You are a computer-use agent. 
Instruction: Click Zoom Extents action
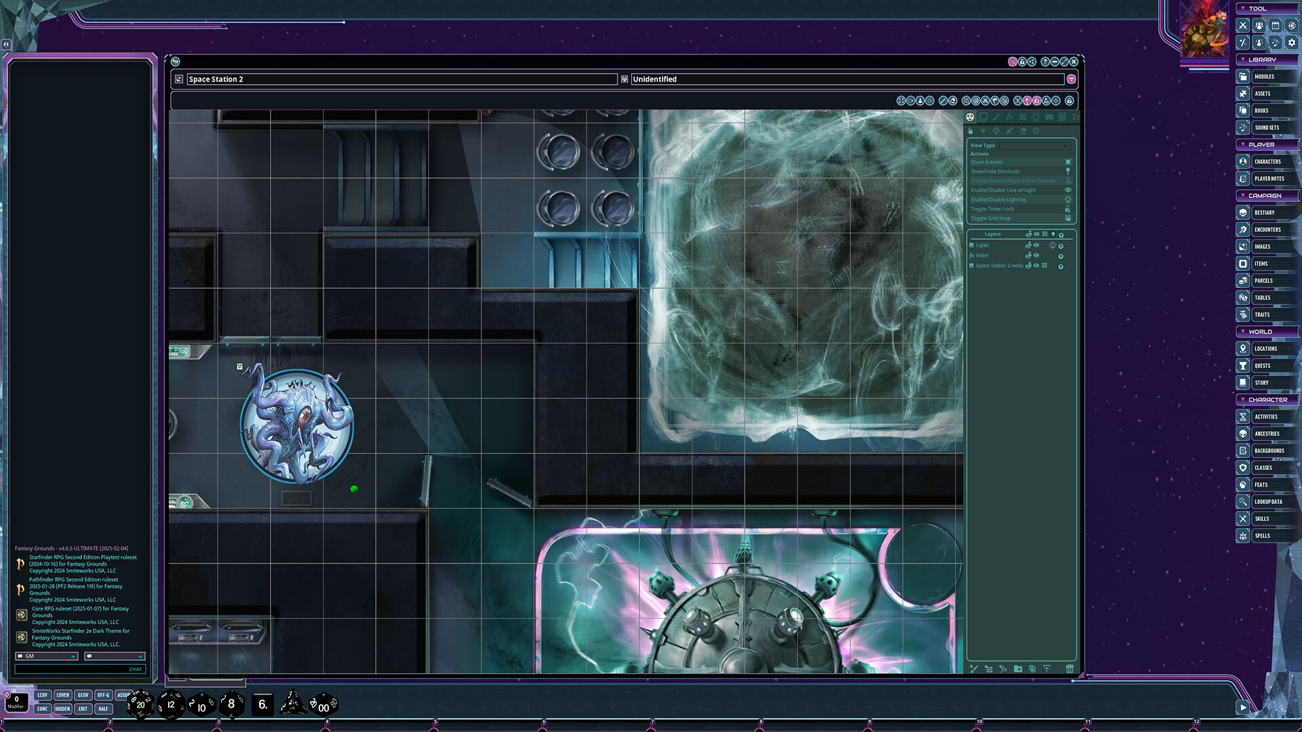click(x=987, y=163)
